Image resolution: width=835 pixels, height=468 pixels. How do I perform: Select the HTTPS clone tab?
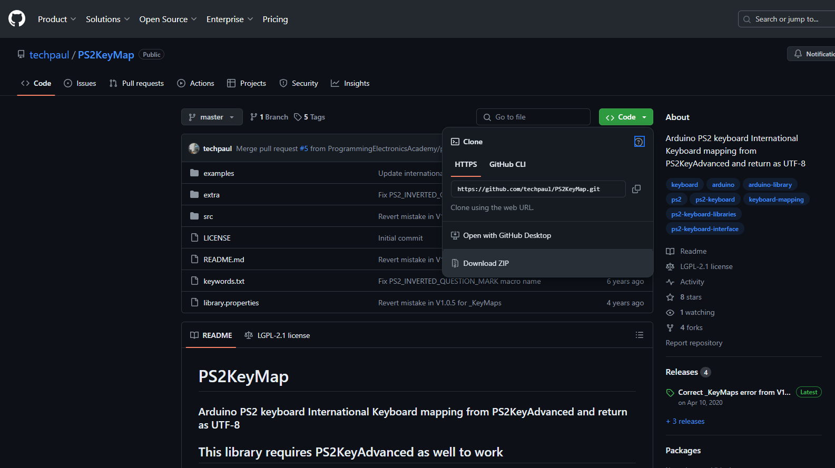click(466, 164)
